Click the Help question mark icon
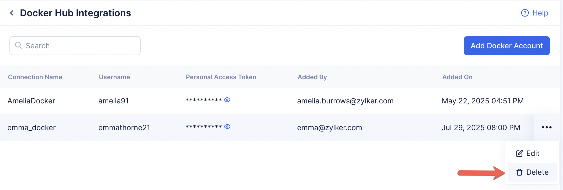 click(x=525, y=13)
